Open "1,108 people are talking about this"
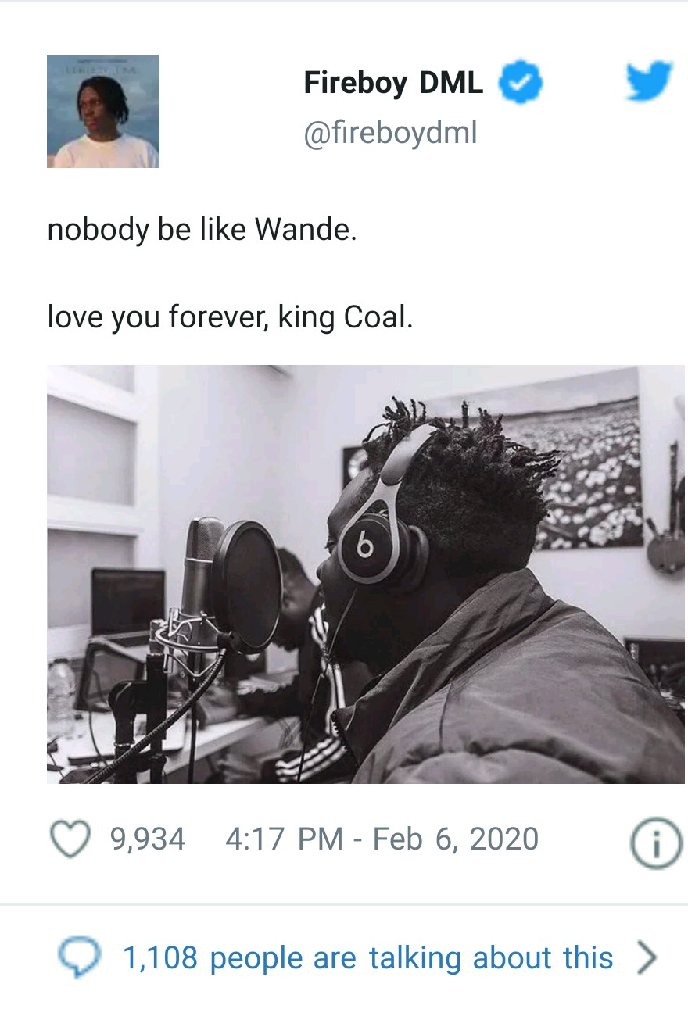This screenshot has width=688, height=1009. pyautogui.click(x=367, y=958)
